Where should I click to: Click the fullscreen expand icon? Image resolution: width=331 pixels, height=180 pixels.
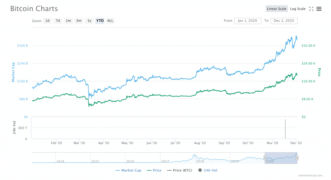tap(311, 9)
